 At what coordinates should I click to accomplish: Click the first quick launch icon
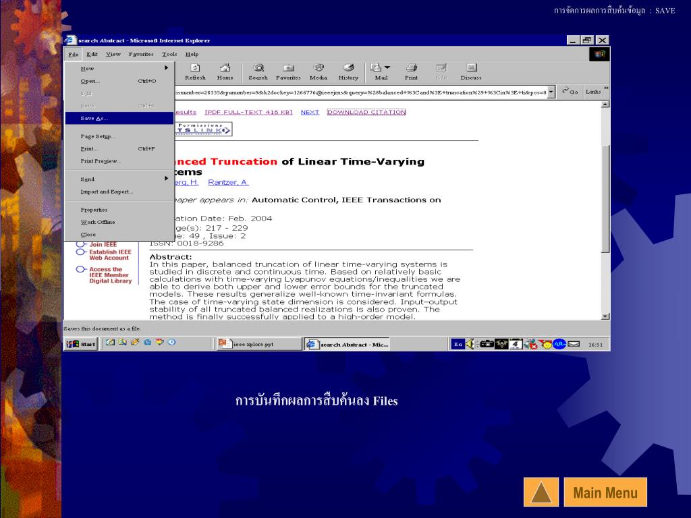110,342
